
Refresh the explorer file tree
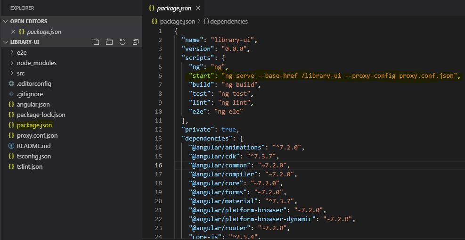click(x=122, y=42)
